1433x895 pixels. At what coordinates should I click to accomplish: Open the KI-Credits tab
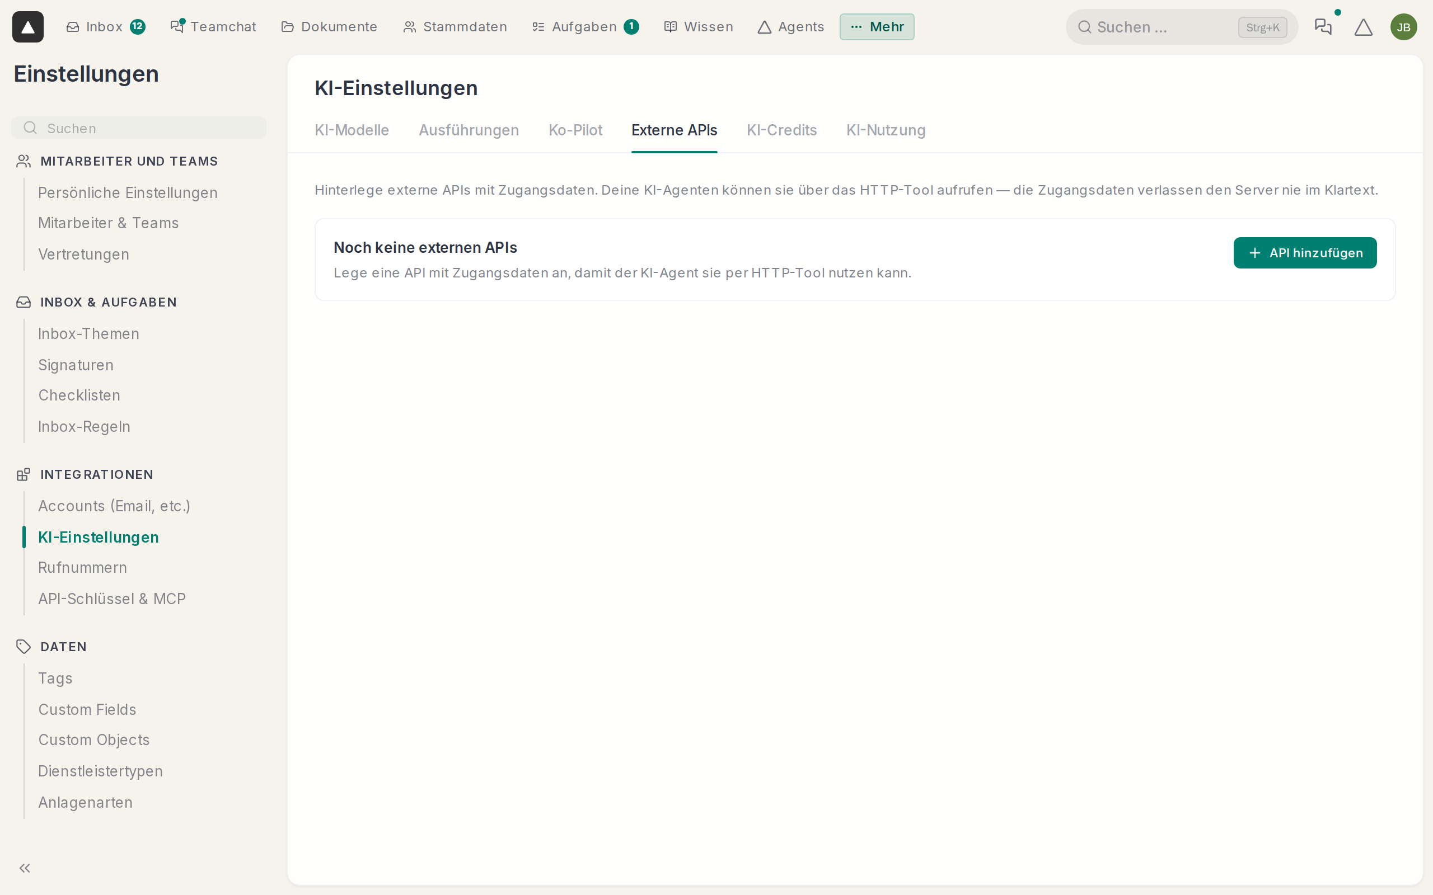tap(781, 130)
